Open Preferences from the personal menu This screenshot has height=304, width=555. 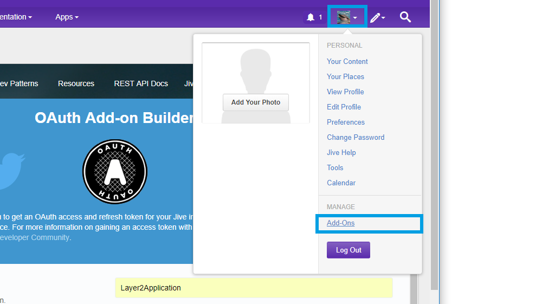click(346, 122)
